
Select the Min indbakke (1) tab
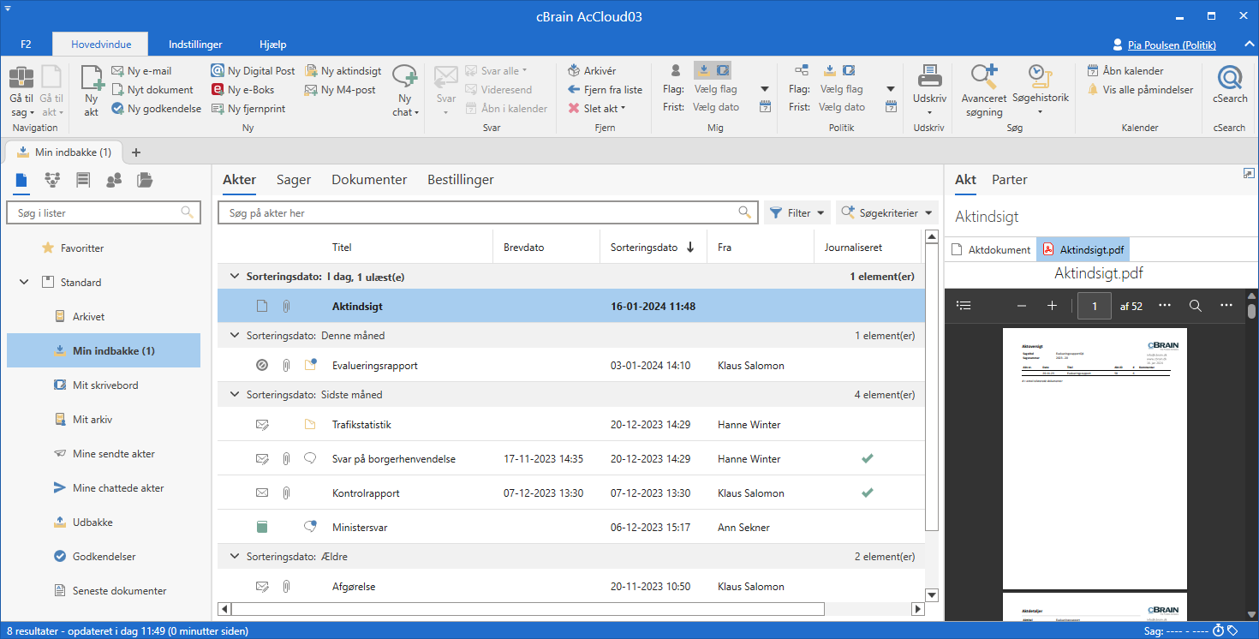pyautogui.click(x=64, y=152)
